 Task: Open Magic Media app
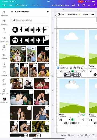point(4,92)
